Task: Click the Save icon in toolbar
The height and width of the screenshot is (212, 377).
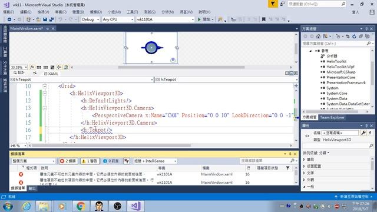Action: pyautogui.click(x=45, y=19)
